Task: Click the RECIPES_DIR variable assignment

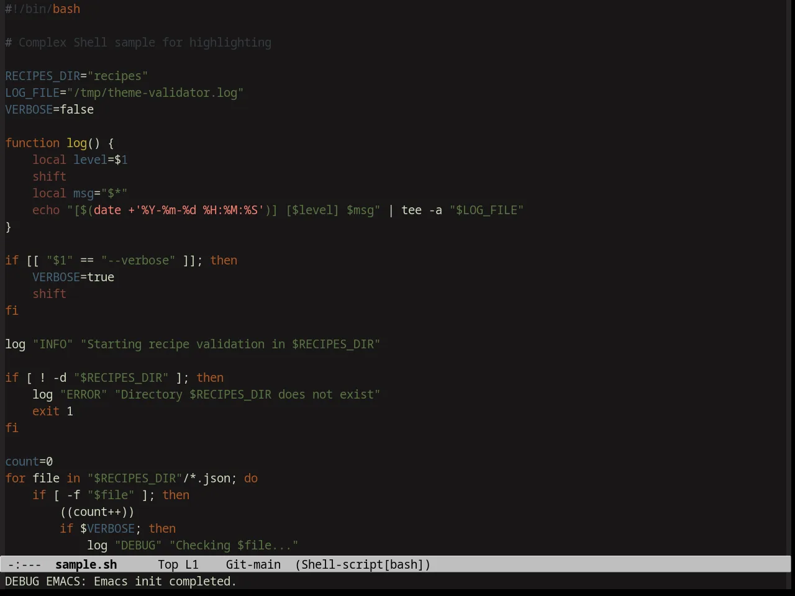Action: [76, 76]
